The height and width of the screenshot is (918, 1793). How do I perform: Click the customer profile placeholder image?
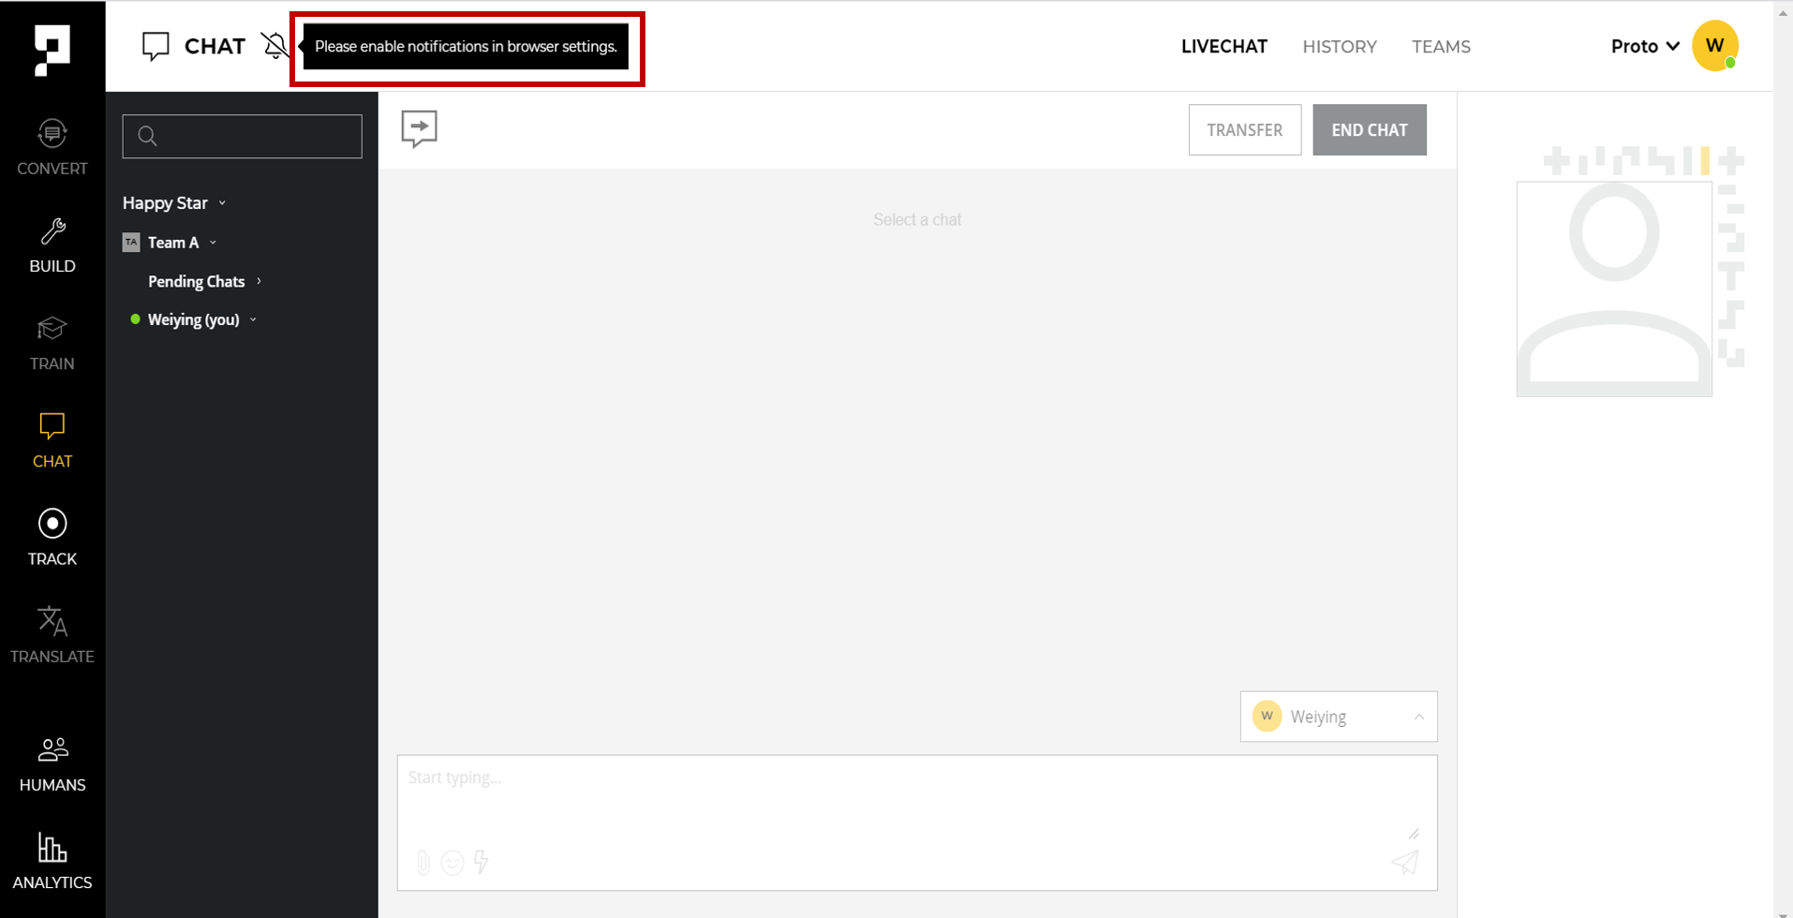(x=1614, y=289)
